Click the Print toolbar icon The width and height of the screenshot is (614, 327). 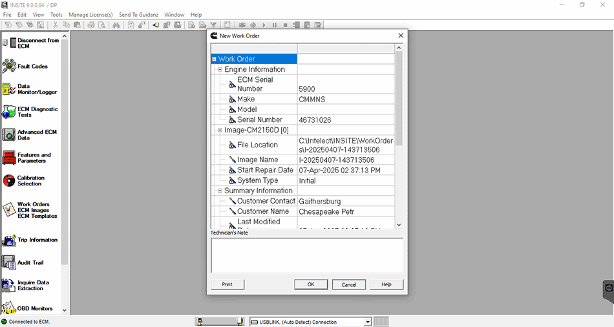click(91, 25)
